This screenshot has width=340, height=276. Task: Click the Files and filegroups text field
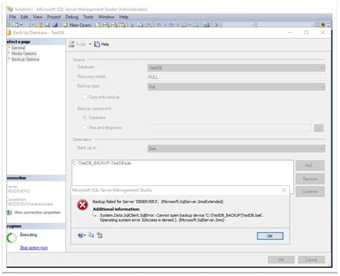230,128
